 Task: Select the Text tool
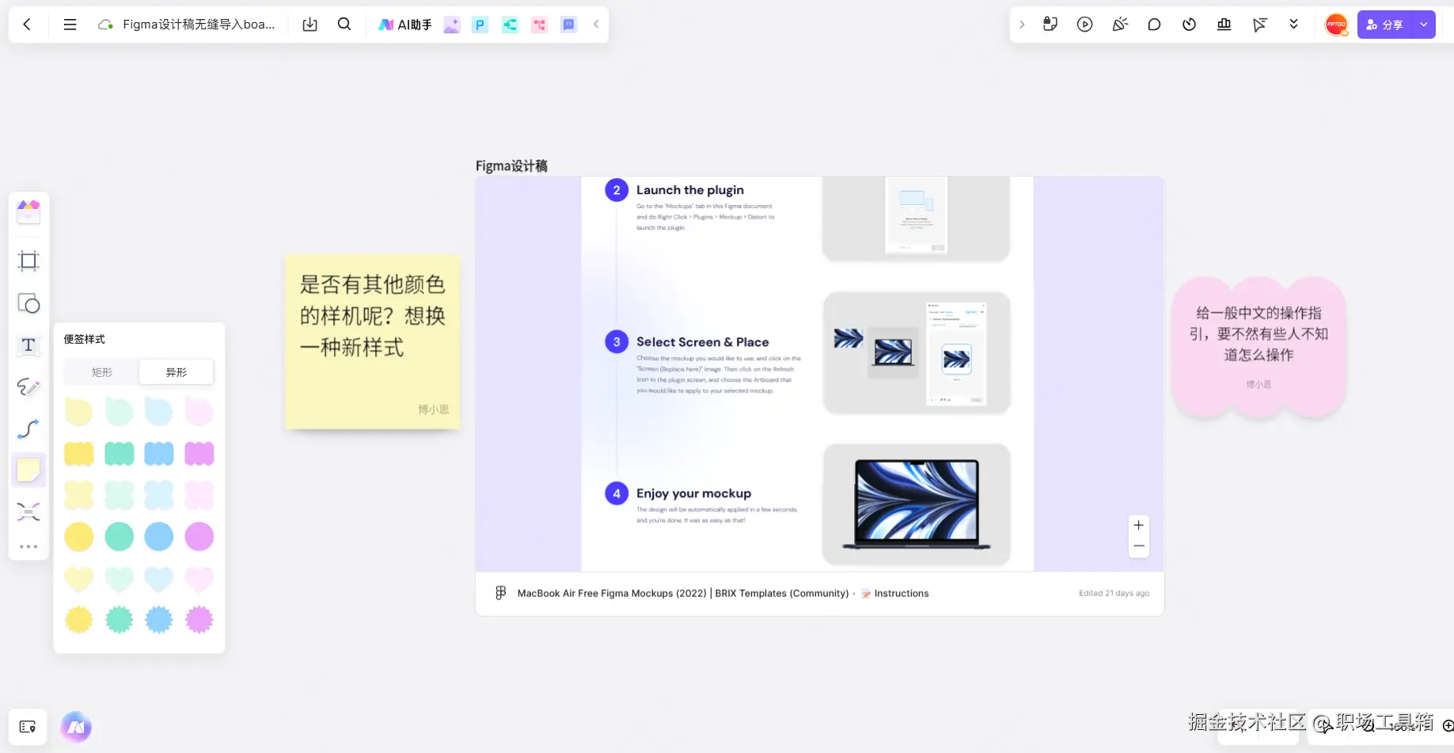28,345
